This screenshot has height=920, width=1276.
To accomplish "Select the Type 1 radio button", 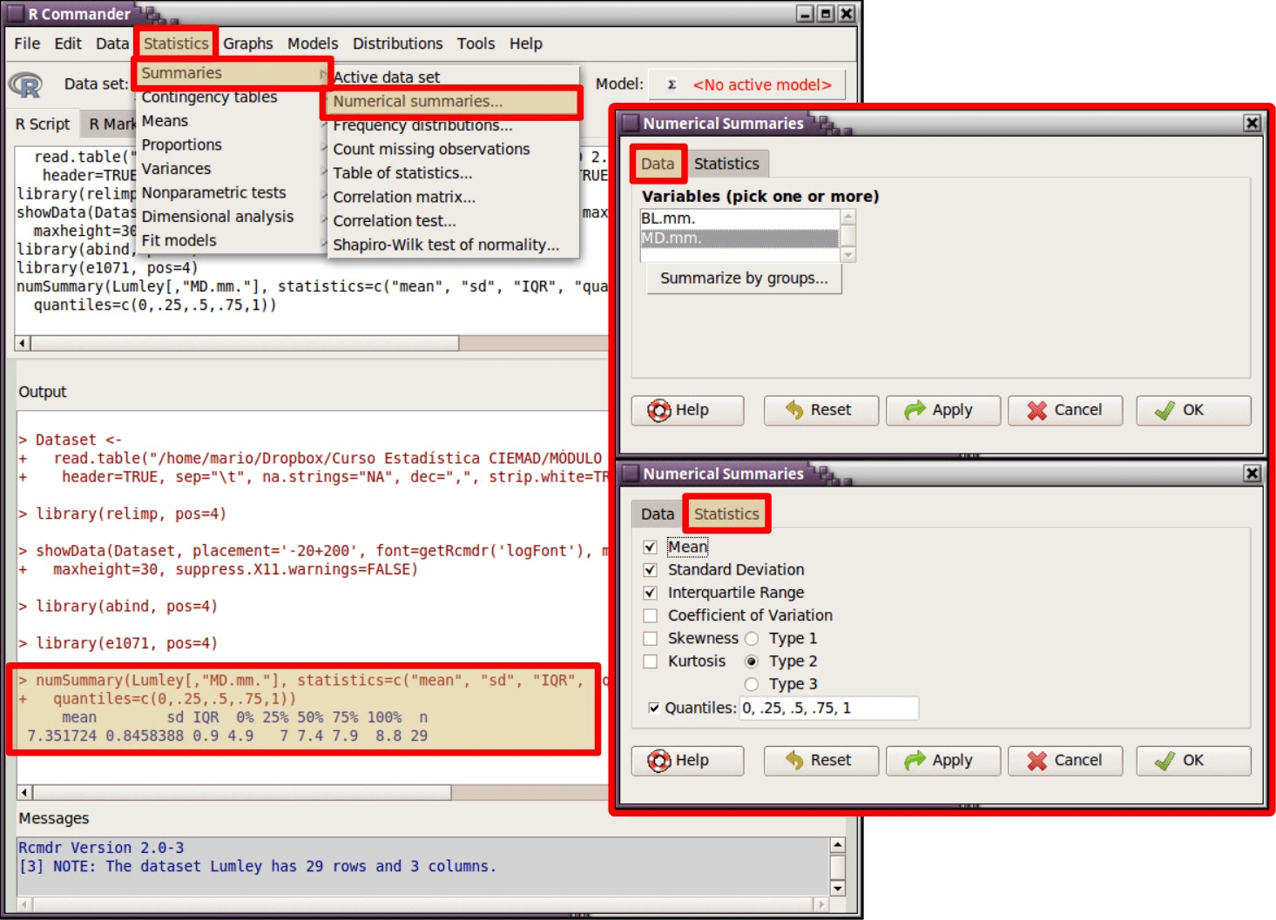I will tap(752, 639).
